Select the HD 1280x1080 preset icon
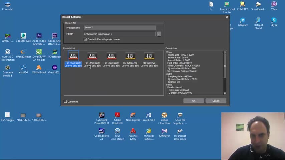This screenshot has width=285, height=160. (111, 57)
